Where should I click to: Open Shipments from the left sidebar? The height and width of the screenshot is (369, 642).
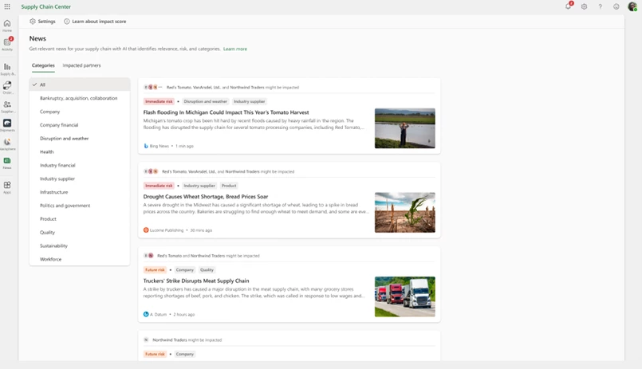coord(7,124)
